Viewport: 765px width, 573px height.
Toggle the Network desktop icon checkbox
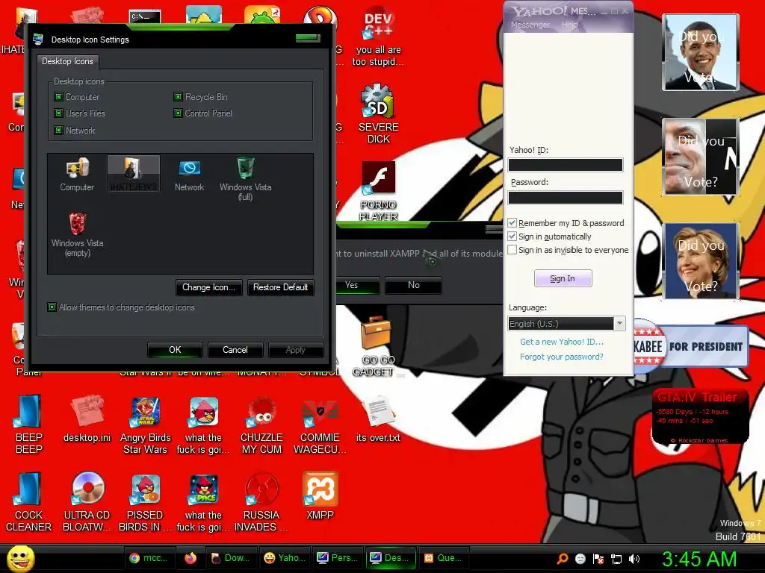pyautogui.click(x=58, y=130)
